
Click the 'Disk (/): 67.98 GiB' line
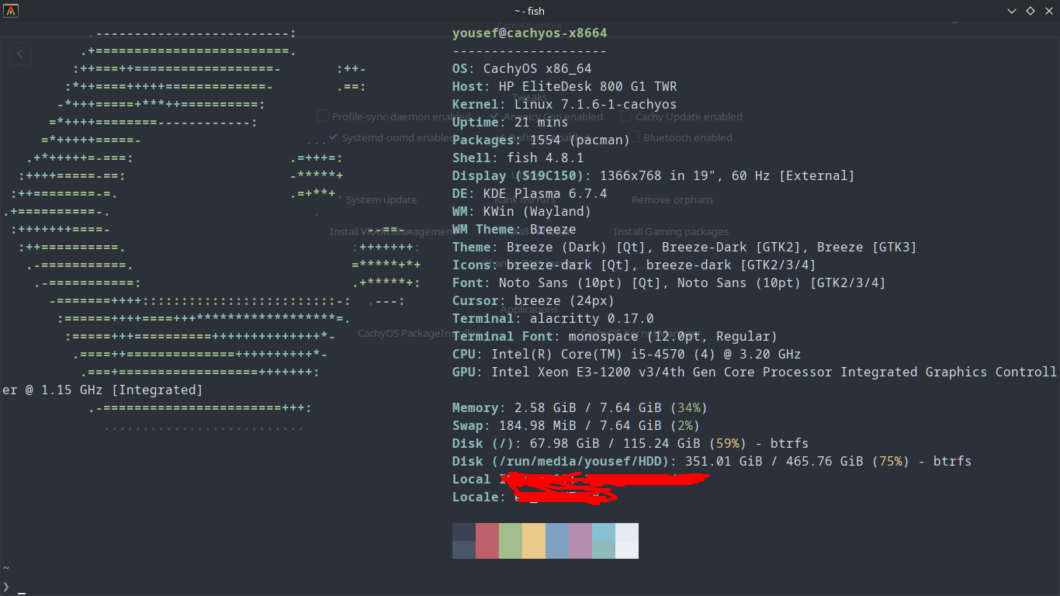point(630,444)
